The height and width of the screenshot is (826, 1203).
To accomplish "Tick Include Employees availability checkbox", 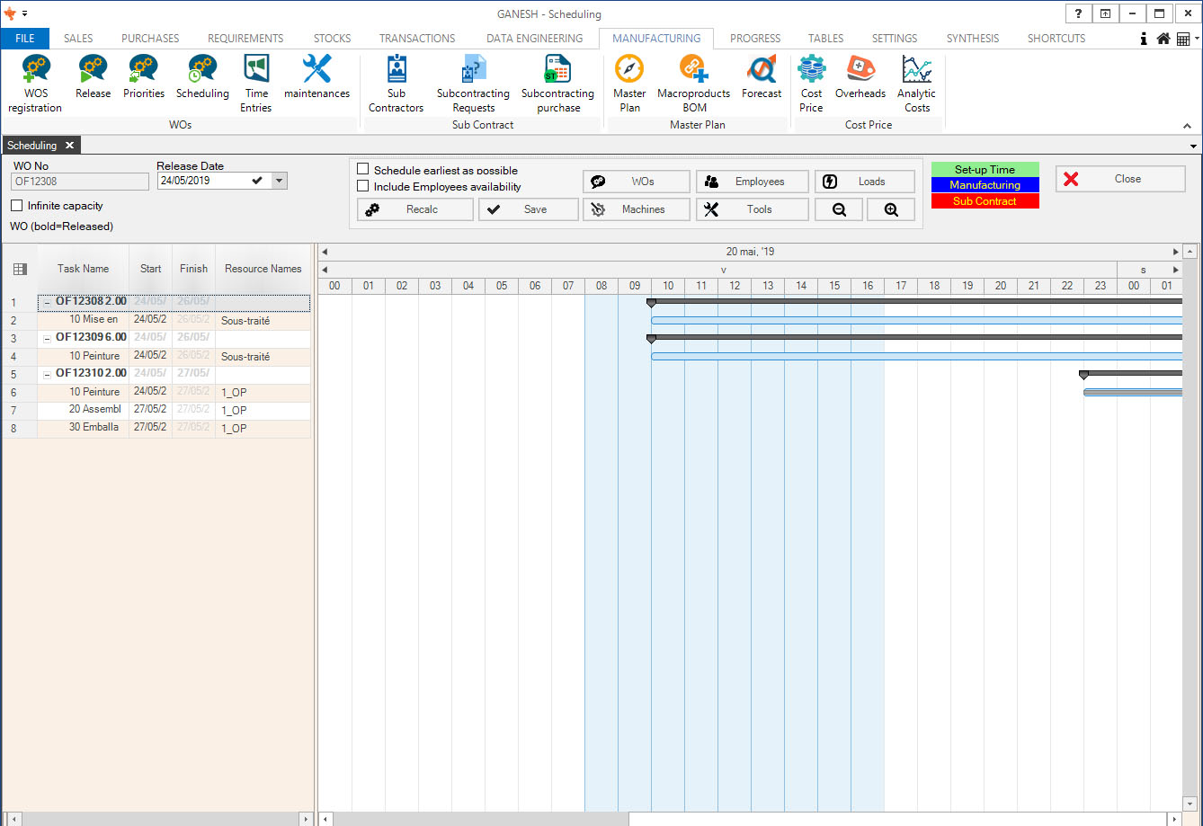I will click(x=363, y=186).
